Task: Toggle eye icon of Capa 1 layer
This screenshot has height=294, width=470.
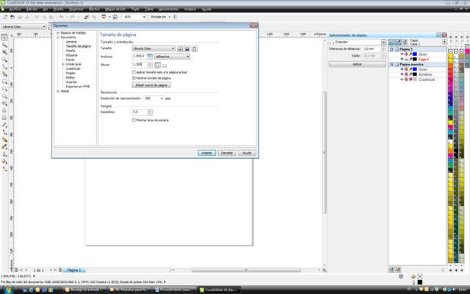Action: tap(402, 58)
